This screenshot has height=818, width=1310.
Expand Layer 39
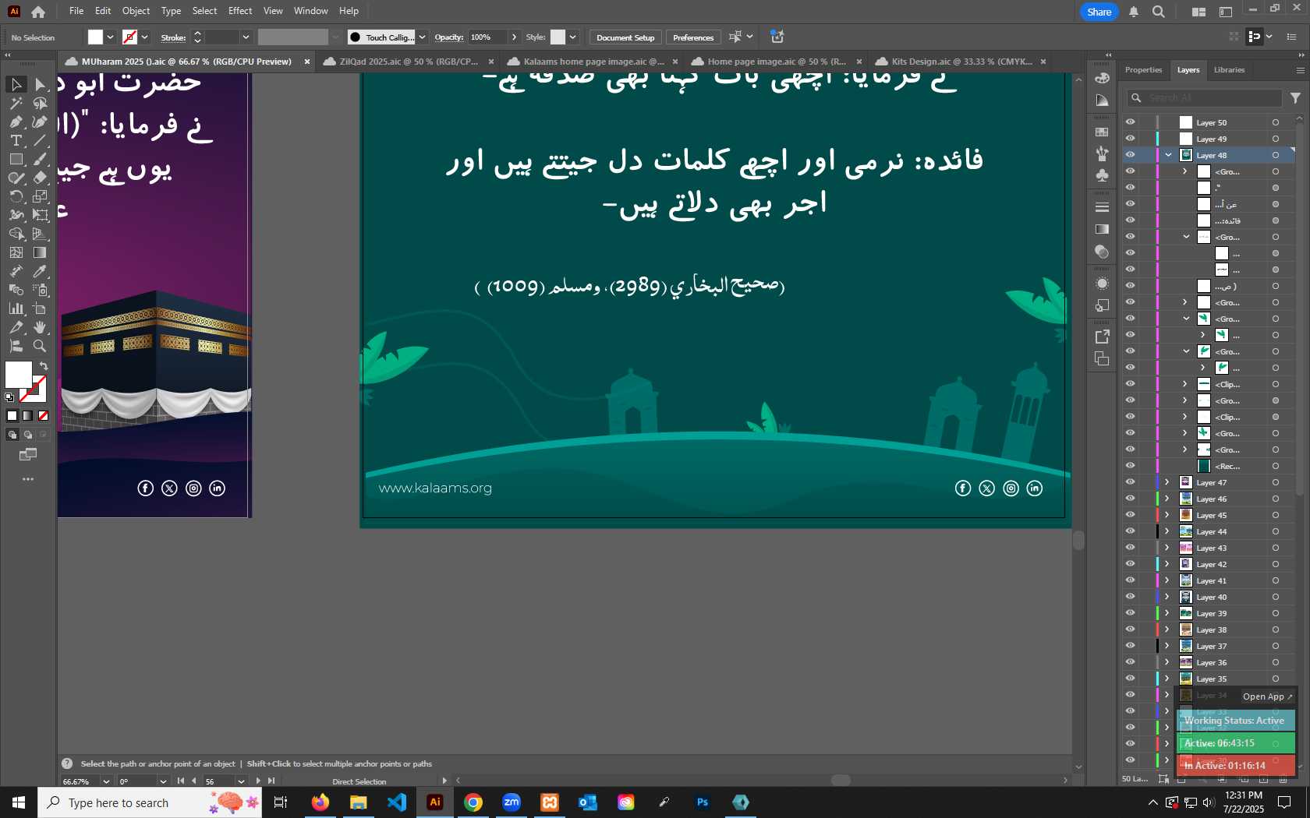point(1167,613)
